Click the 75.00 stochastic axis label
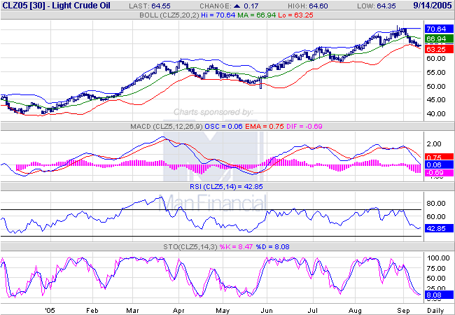The image size is (455, 315). 436,268
